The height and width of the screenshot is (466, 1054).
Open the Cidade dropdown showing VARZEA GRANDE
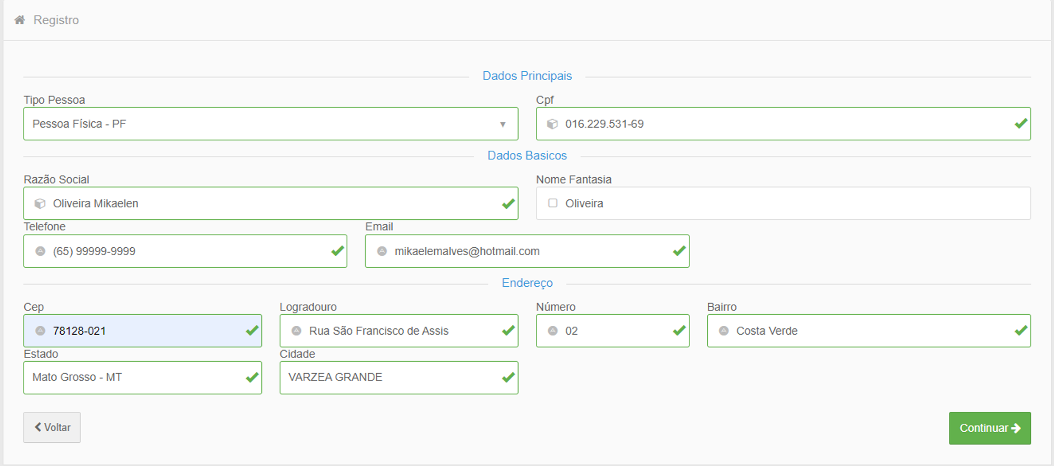pos(398,377)
